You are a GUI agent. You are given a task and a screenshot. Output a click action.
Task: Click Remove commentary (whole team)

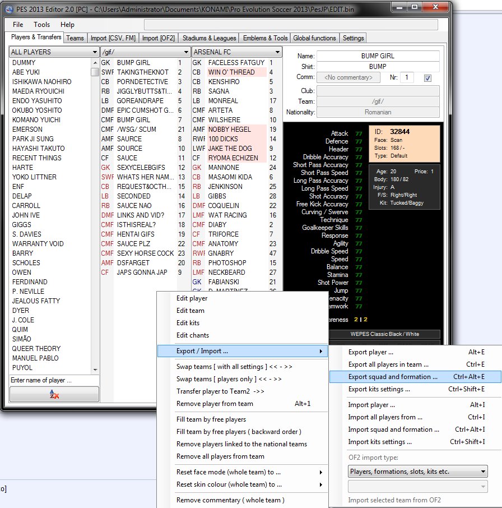pos(243,500)
